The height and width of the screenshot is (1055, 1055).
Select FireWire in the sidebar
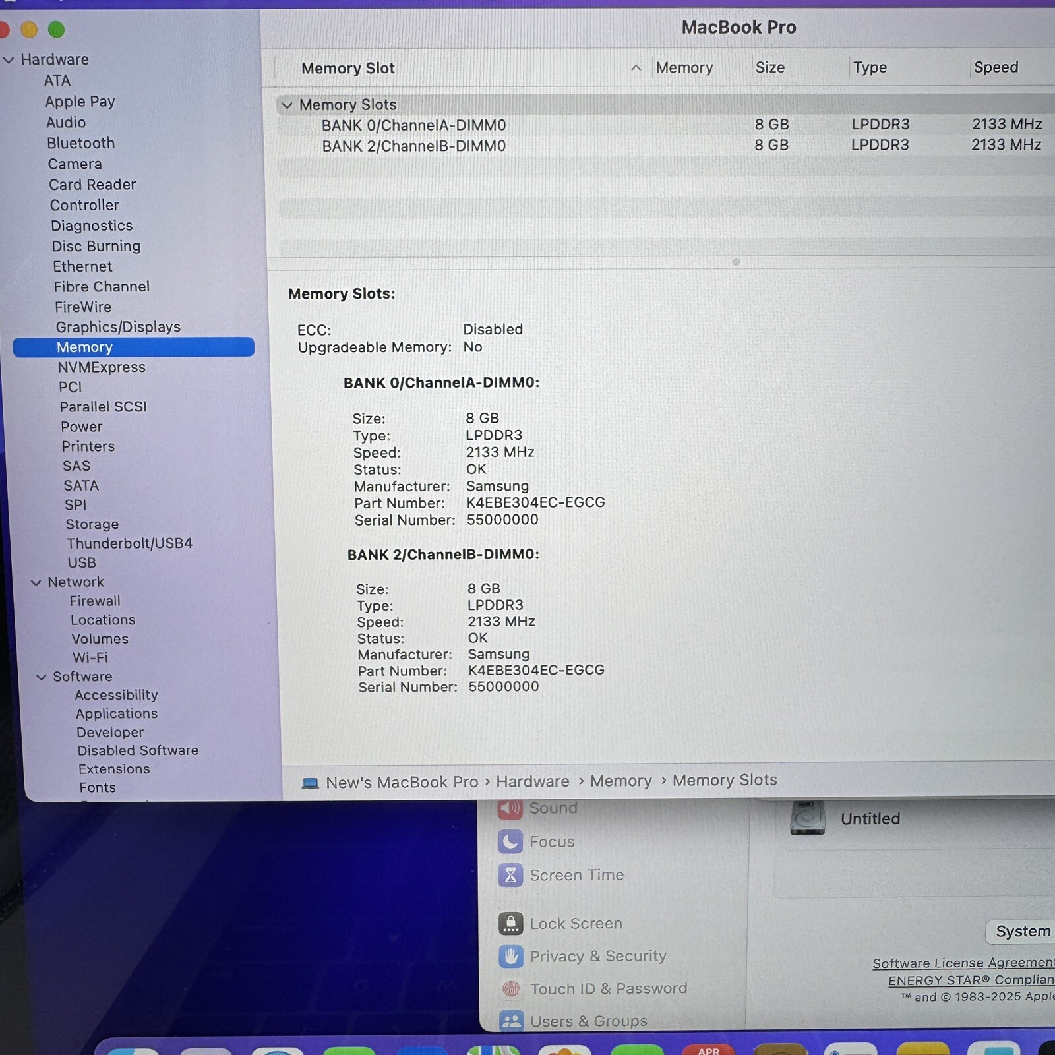point(83,307)
